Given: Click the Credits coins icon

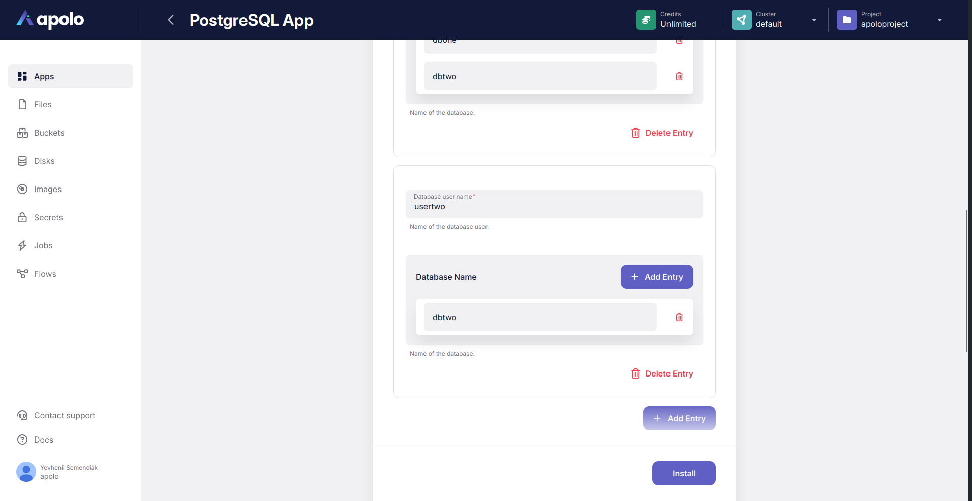Looking at the screenshot, I should tap(646, 20).
